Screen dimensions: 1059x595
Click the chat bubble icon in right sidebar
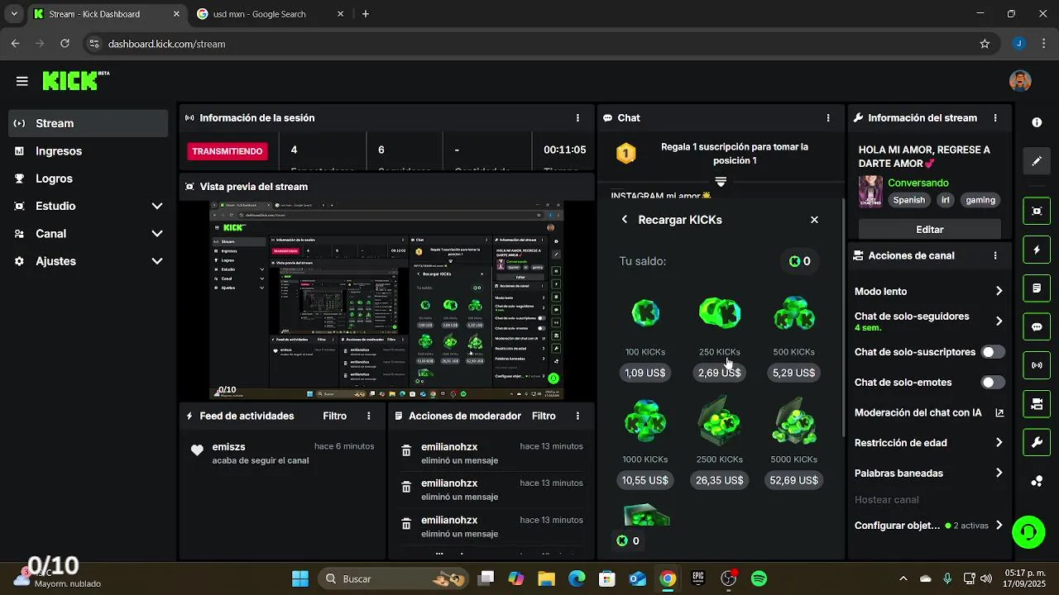point(1037,327)
